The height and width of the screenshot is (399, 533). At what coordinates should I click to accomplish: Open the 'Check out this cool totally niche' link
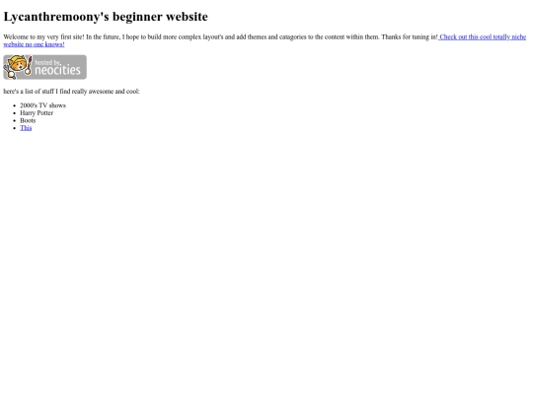pyautogui.click(x=483, y=36)
